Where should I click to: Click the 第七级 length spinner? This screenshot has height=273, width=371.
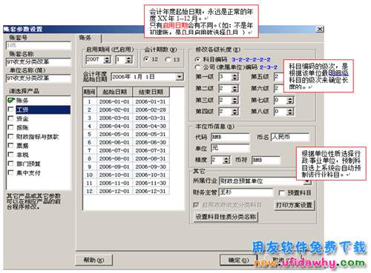click(290, 100)
